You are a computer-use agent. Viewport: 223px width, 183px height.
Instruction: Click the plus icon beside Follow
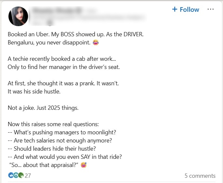tap(175, 9)
